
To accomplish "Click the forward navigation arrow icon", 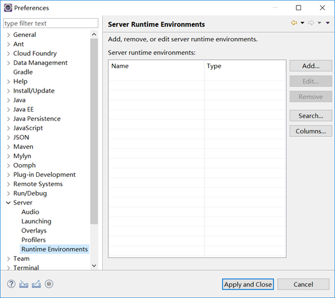I will [x=311, y=22].
